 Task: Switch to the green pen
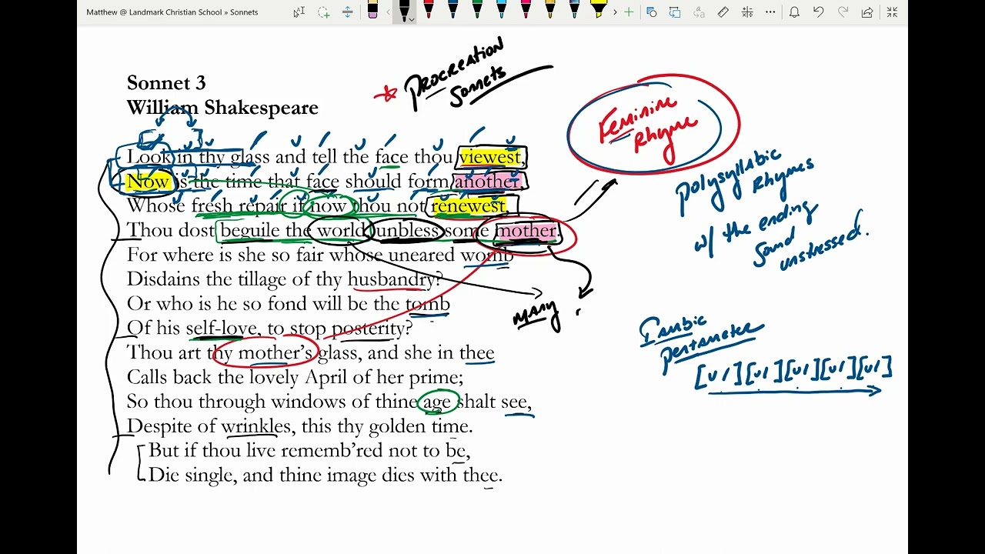[478, 10]
